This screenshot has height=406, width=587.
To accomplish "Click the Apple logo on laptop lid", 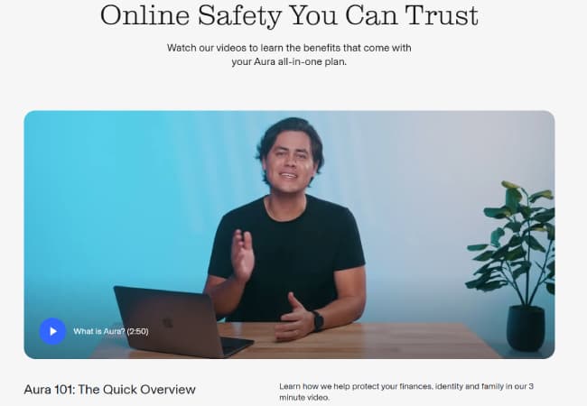I will pos(167,323).
